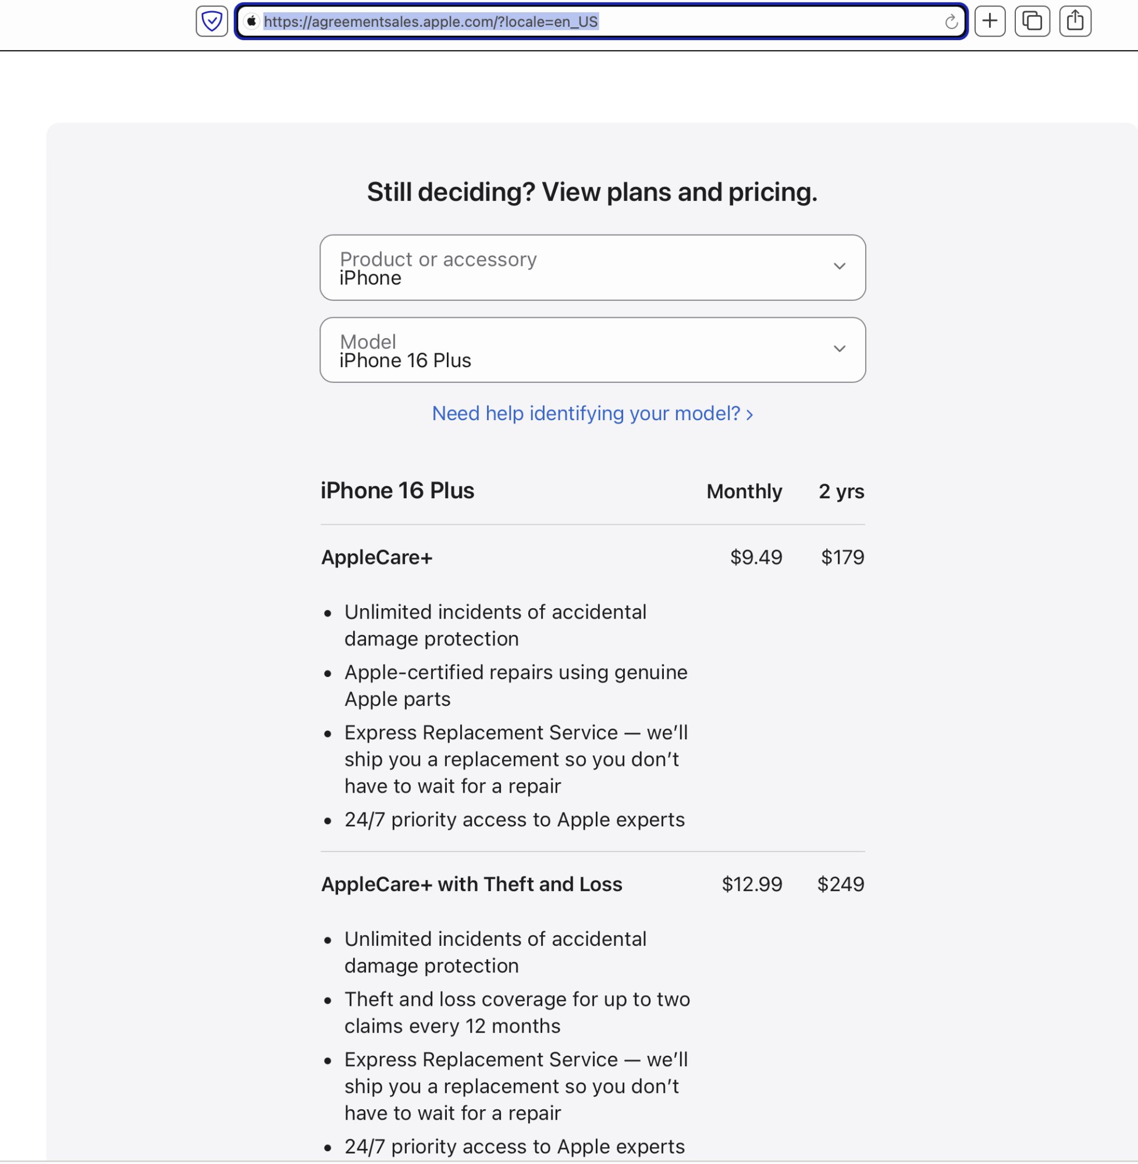Select the AppleCare+ with Theft and Loss title
1138x1164 pixels.
click(472, 885)
